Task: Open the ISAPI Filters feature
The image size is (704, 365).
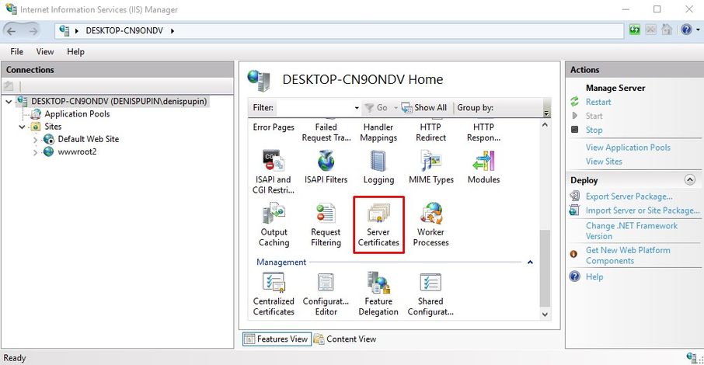Action: [x=326, y=167]
